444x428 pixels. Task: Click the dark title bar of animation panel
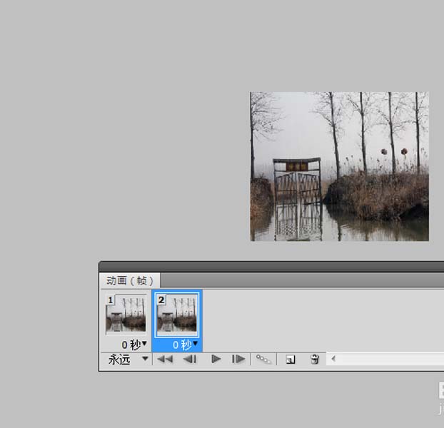tap(271, 267)
